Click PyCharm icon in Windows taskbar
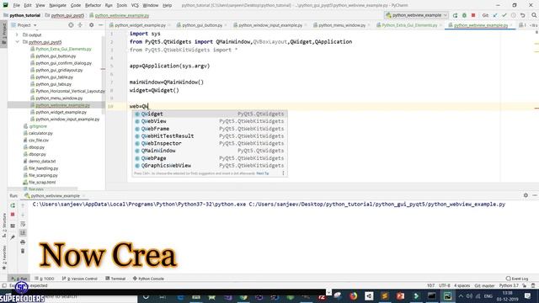This screenshot has height=303, width=539. coord(447,296)
